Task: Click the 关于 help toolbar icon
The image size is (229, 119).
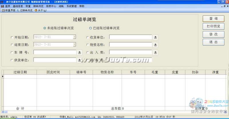Action: click(x=36, y=11)
